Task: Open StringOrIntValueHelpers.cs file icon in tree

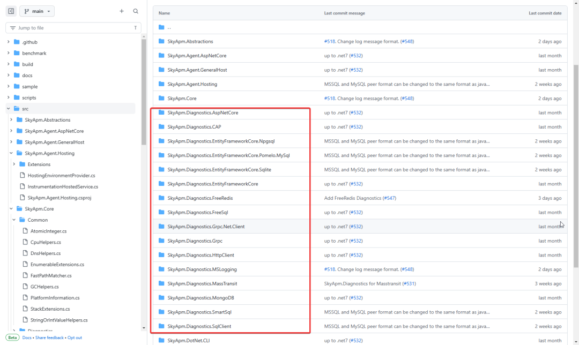Action: point(25,320)
